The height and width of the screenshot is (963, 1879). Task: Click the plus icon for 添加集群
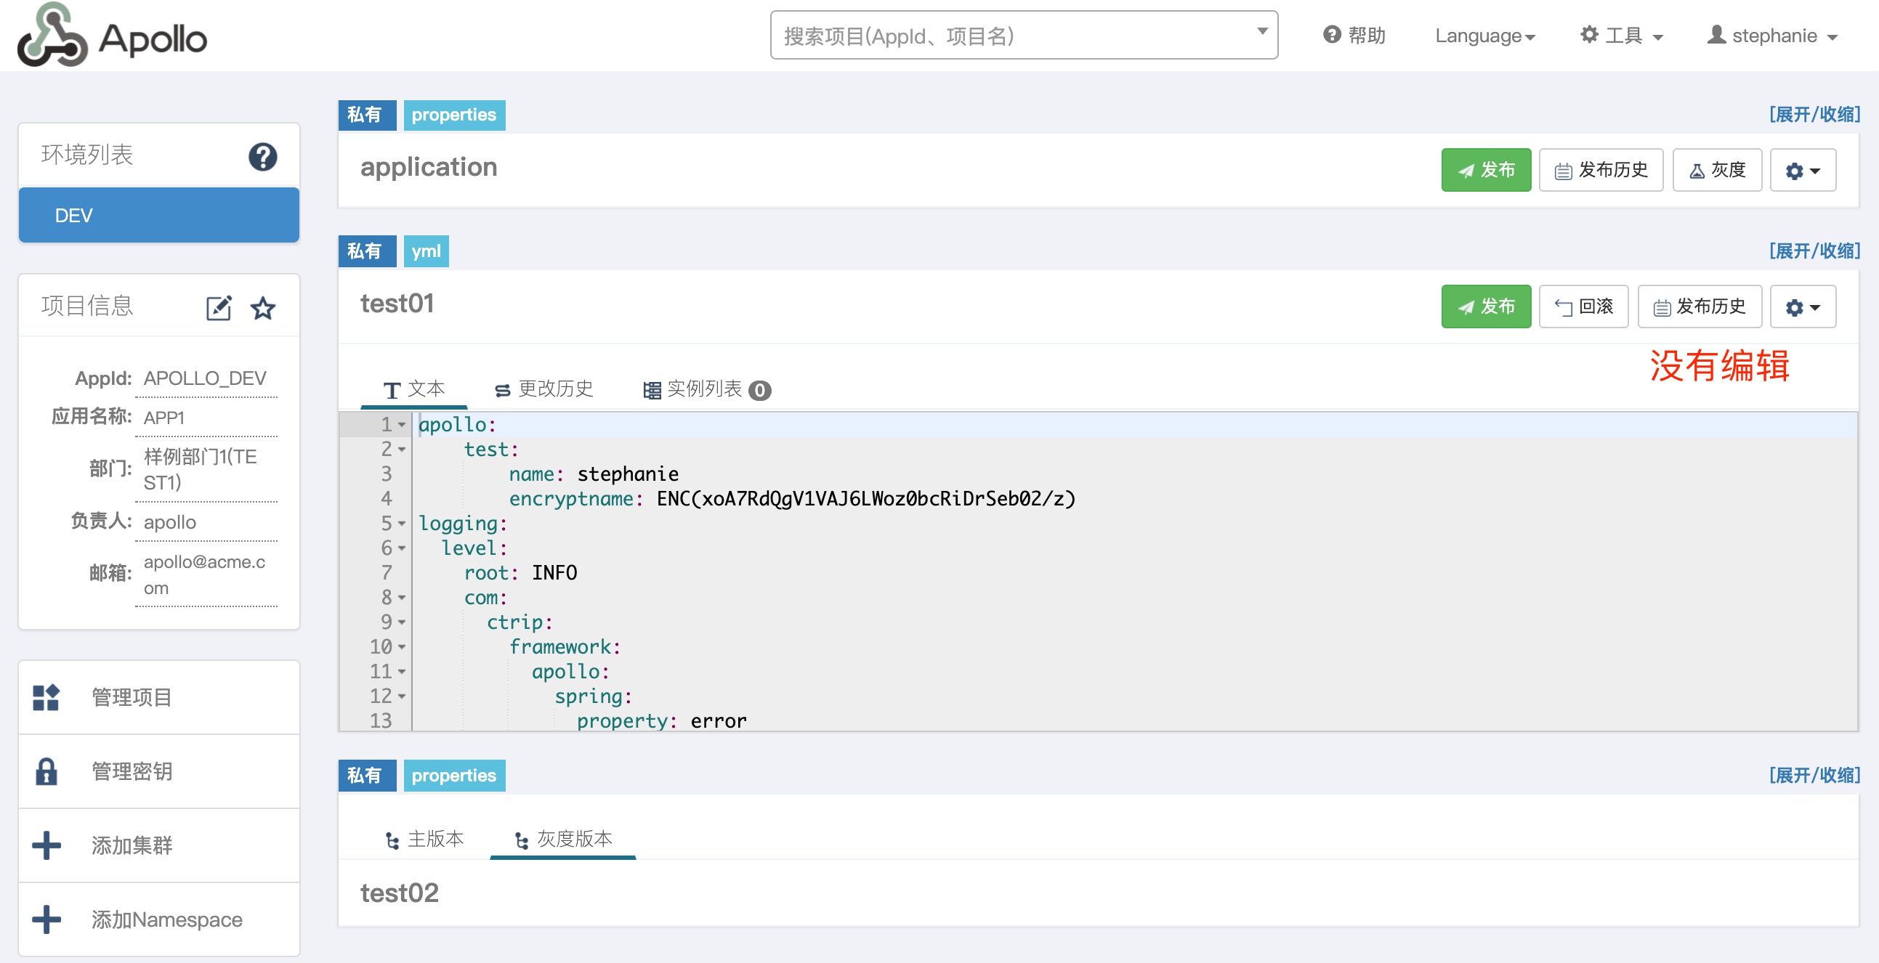tap(46, 845)
